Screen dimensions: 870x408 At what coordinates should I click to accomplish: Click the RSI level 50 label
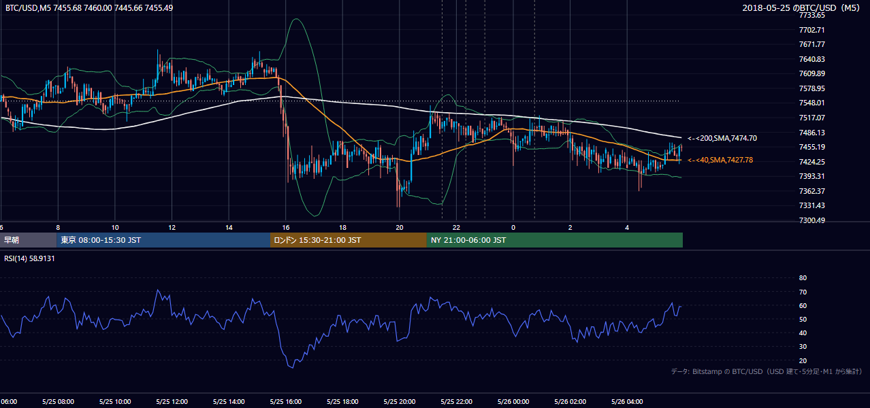(x=803, y=319)
